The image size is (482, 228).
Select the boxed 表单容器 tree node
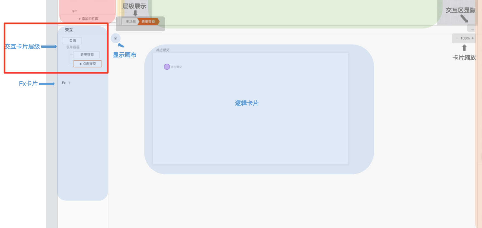click(x=87, y=55)
